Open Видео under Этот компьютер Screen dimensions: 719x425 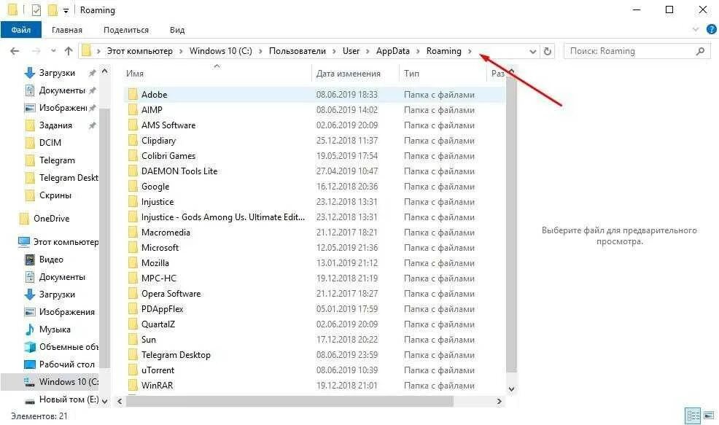(x=51, y=260)
